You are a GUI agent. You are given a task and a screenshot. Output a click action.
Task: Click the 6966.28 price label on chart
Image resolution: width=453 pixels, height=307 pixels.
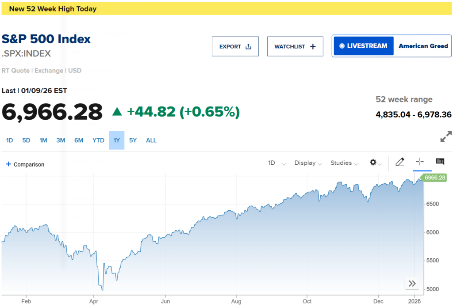point(435,178)
